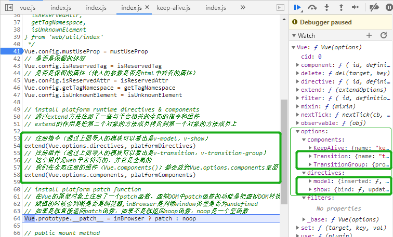This screenshot has width=393, height=237.
Task: Switch to the keep-alive.js tab
Action: (x=174, y=8)
